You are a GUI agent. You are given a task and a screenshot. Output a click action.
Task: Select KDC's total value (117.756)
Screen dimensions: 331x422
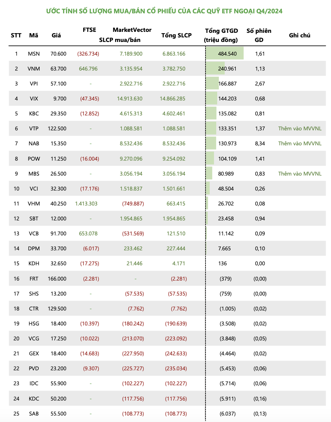click(176, 399)
